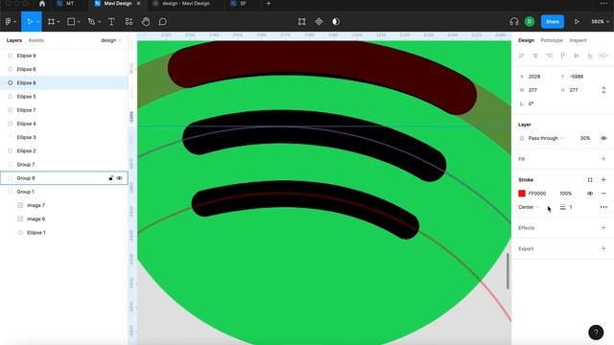This screenshot has width=614, height=345.
Task: Toggle constrain proportions link icon
Action: point(603,90)
